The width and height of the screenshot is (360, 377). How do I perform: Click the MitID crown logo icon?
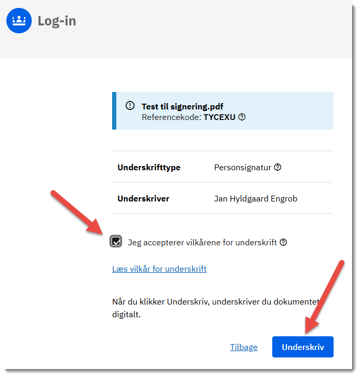point(19,21)
